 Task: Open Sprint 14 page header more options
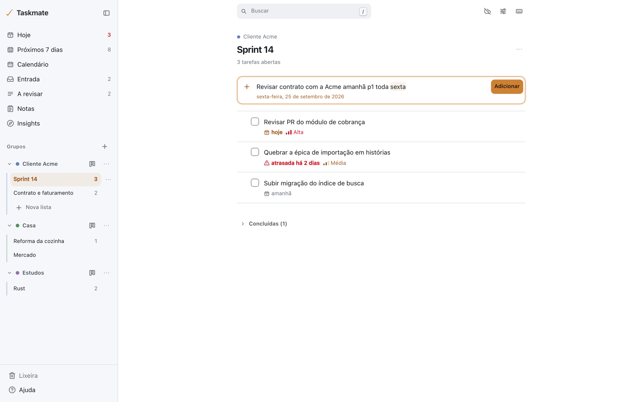519,49
